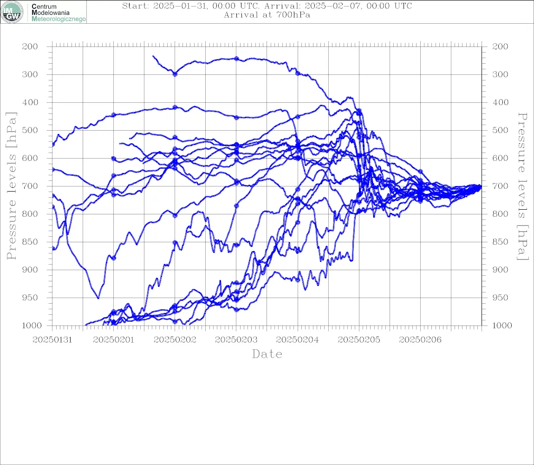
Task: Select the 'Arrival at 700hPa' subtitle
Action: pos(267,15)
